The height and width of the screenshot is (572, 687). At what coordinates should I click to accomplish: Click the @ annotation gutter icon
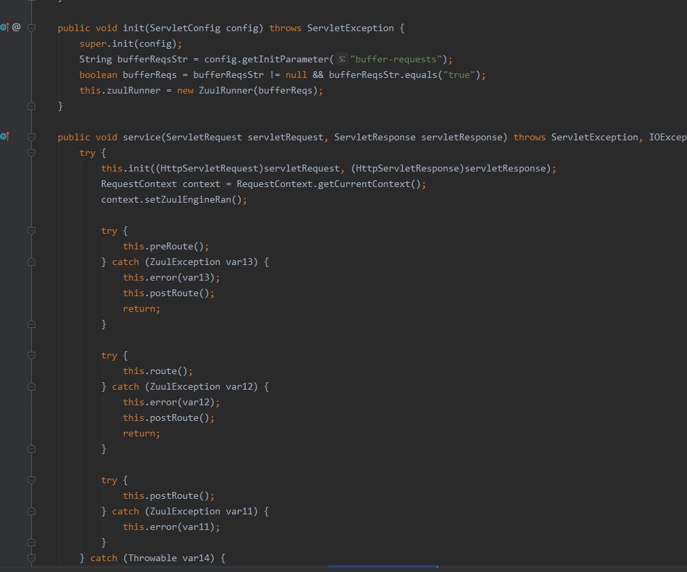[x=15, y=28]
